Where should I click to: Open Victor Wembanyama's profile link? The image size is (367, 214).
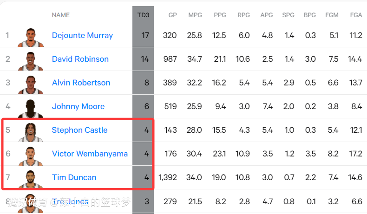[90, 154]
